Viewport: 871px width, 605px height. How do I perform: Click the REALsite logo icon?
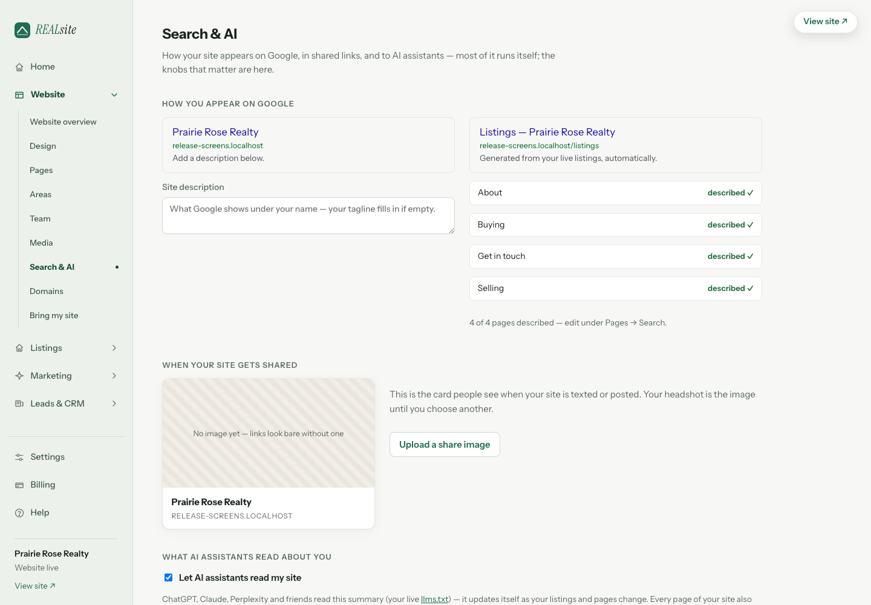coord(22,30)
